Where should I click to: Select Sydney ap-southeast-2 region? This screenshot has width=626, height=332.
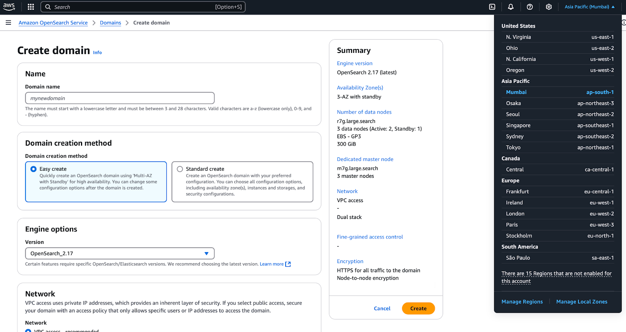coord(559,136)
